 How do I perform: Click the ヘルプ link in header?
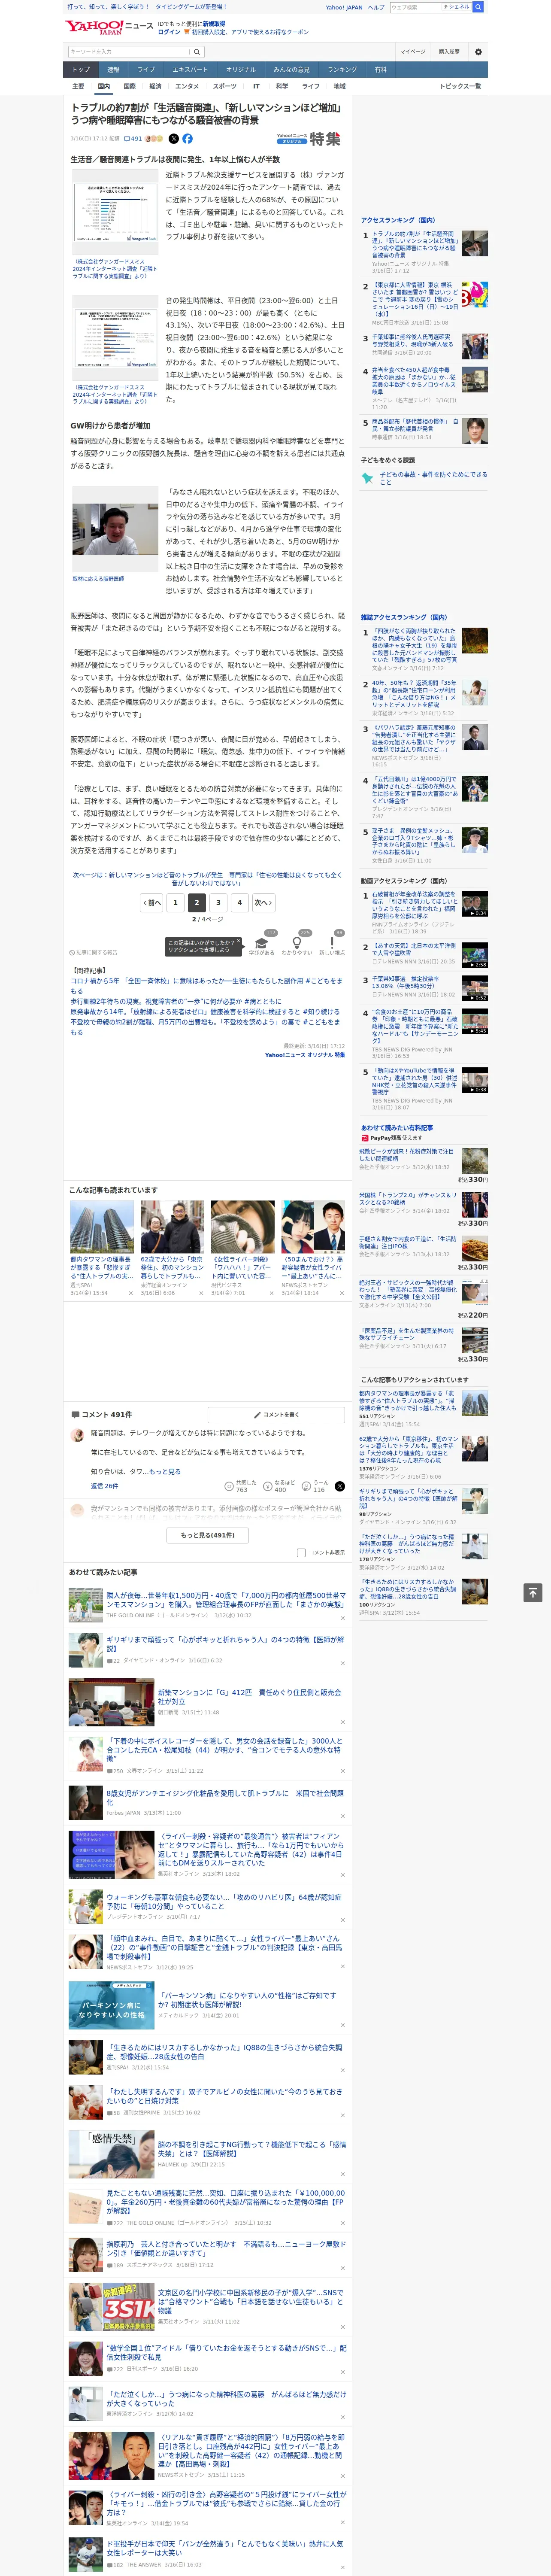point(376,7)
